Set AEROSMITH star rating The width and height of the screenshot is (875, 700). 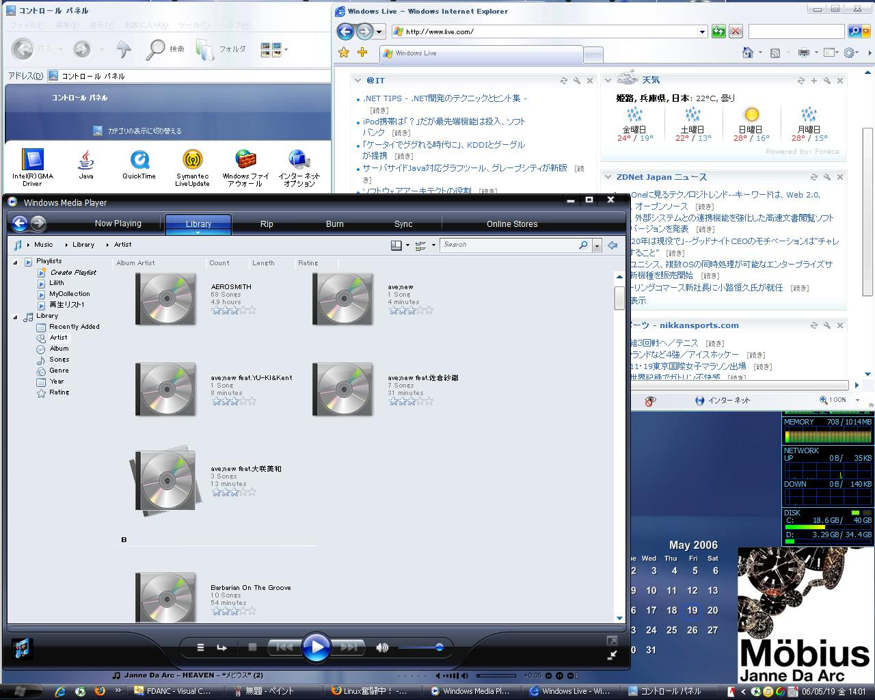click(x=233, y=310)
